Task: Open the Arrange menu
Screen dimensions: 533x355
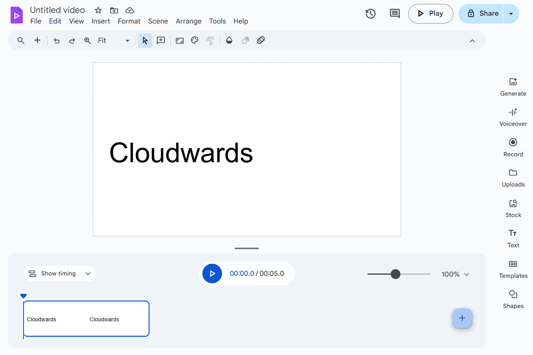Action: click(x=188, y=21)
